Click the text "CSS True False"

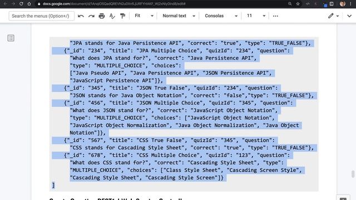(x=160, y=141)
